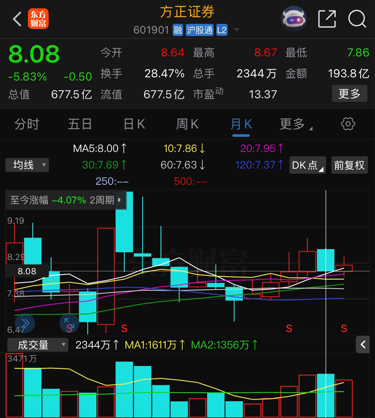Open the robot assistant avatar
Image resolution: width=375 pixels, height=418 pixels.
click(294, 19)
